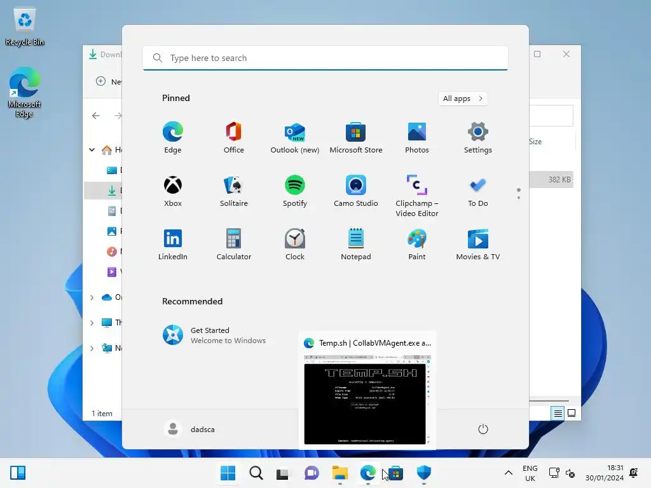Expand OneDrive node in File Explorer
The height and width of the screenshot is (488, 651).
(x=92, y=297)
